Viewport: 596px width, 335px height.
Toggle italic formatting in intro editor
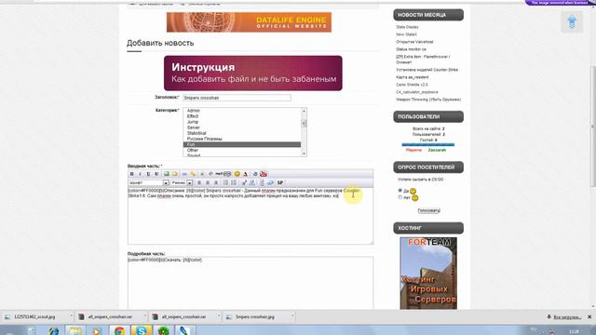pyautogui.click(x=140, y=174)
